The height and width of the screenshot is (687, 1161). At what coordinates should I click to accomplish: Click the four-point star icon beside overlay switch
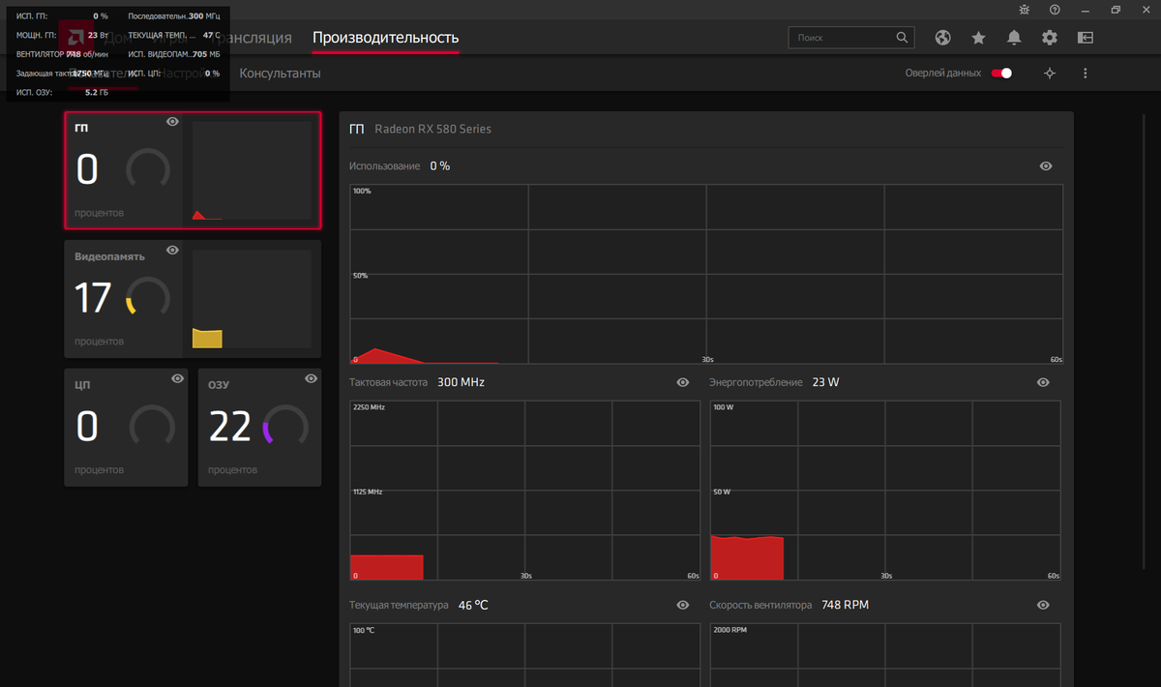click(1050, 74)
